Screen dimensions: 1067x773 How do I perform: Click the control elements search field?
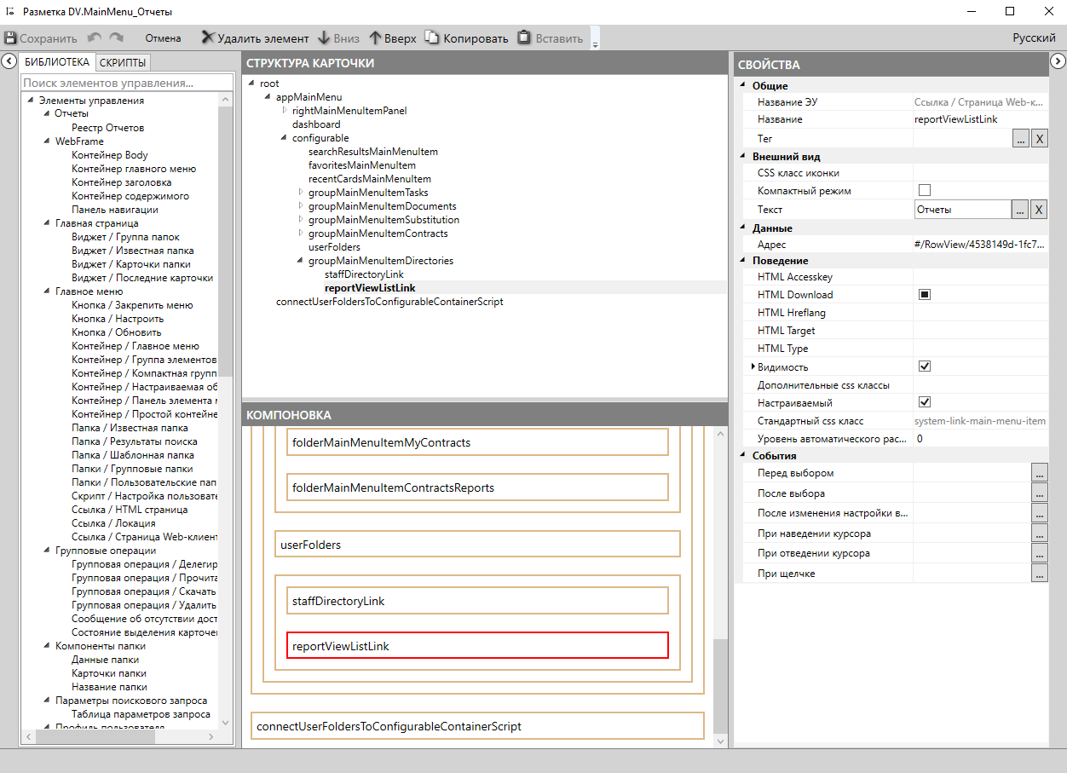coord(126,83)
